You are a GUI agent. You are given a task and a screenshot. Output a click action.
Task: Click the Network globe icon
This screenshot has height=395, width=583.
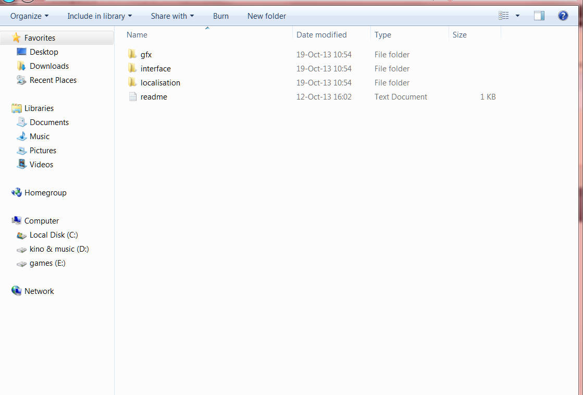16,291
